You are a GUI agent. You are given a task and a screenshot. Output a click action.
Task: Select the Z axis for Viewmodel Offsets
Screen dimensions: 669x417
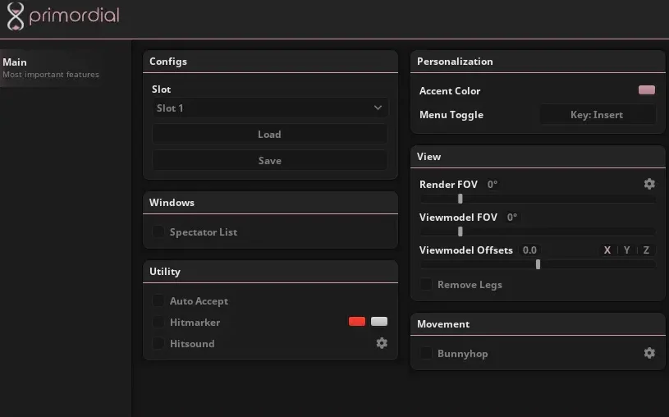[647, 250]
